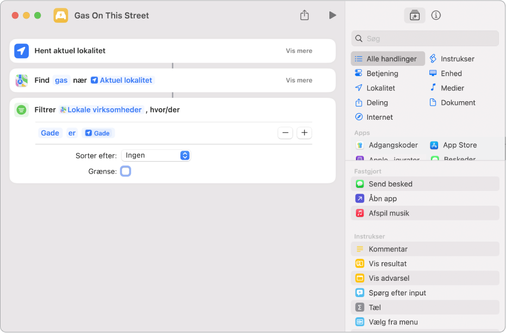Viewport: 506px width, 333px height.
Task: Select the Betjening category
Action: [x=377, y=73]
